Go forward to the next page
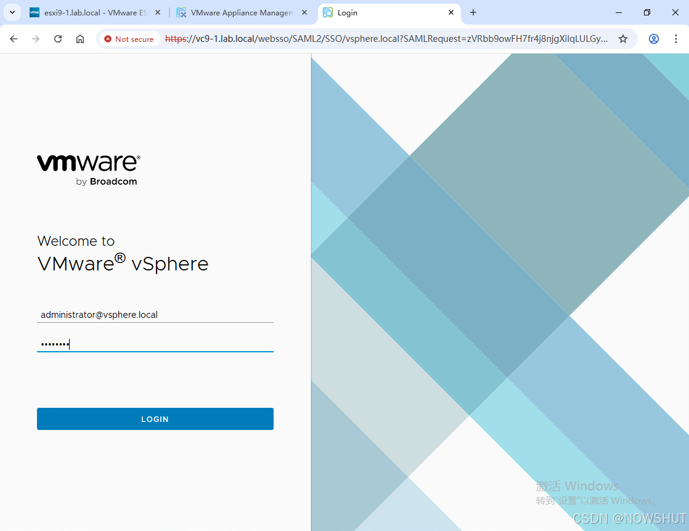This screenshot has height=531, width=689. click(x=36, y=39)
